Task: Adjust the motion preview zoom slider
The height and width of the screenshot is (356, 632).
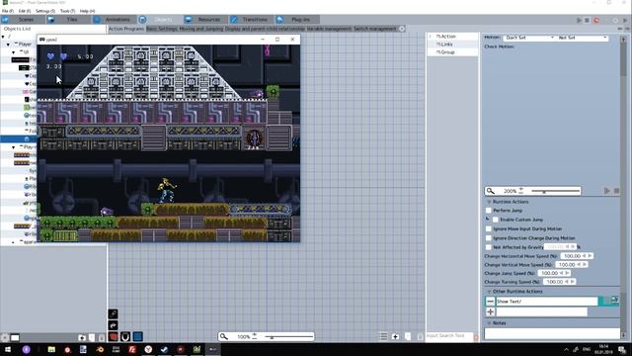Action: 555,191
